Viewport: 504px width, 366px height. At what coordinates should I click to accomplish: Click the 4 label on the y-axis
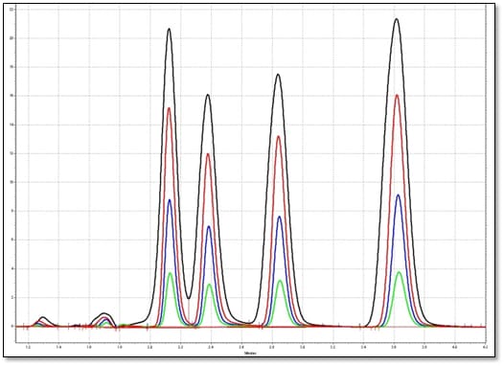[12, 268]
